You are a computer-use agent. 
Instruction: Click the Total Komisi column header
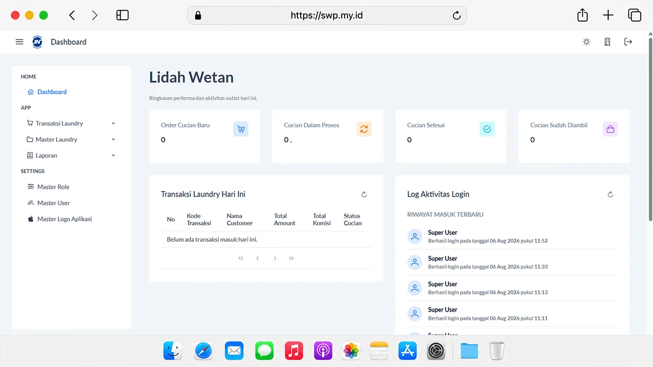(321, 219)
